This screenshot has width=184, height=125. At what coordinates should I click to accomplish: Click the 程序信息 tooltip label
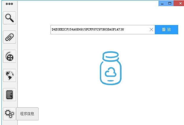(27, 114)
